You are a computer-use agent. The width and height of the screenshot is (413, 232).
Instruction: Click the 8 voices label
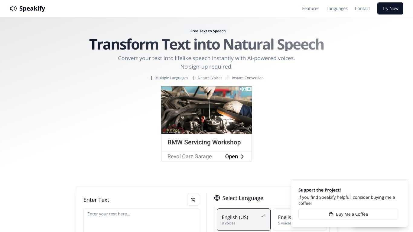(x=228, y=223)
